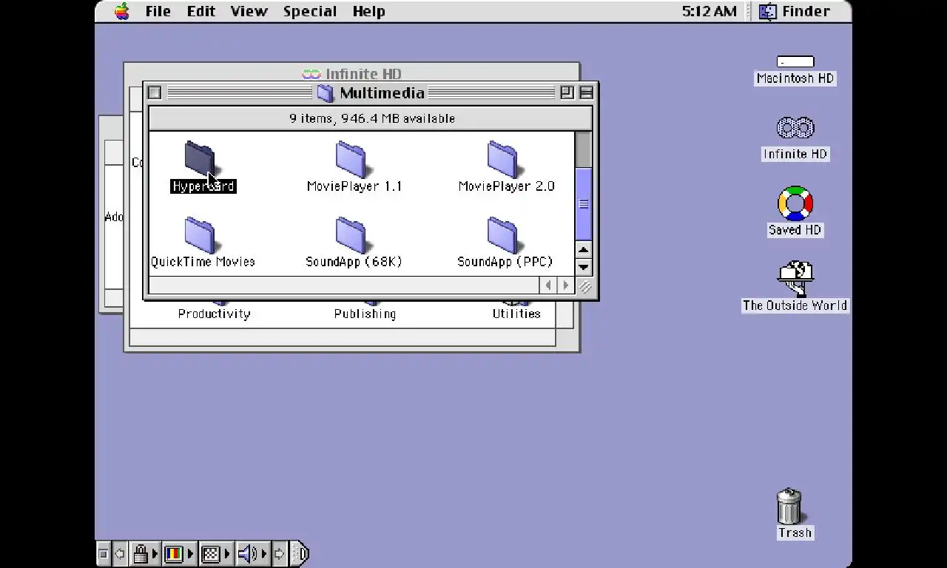This screenshot has width=947, height=568.
Task: Click the control strip close box
Action: (104, 553)
